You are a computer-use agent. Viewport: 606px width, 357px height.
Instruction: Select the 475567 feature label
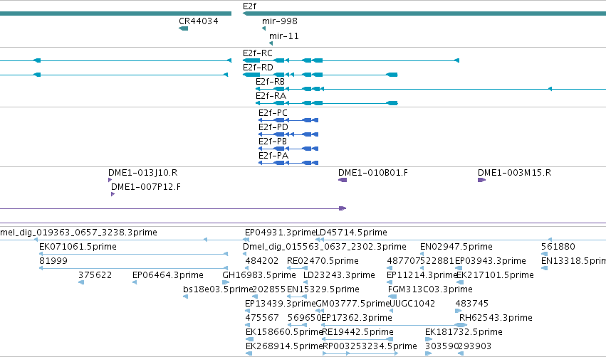point(262,319)
